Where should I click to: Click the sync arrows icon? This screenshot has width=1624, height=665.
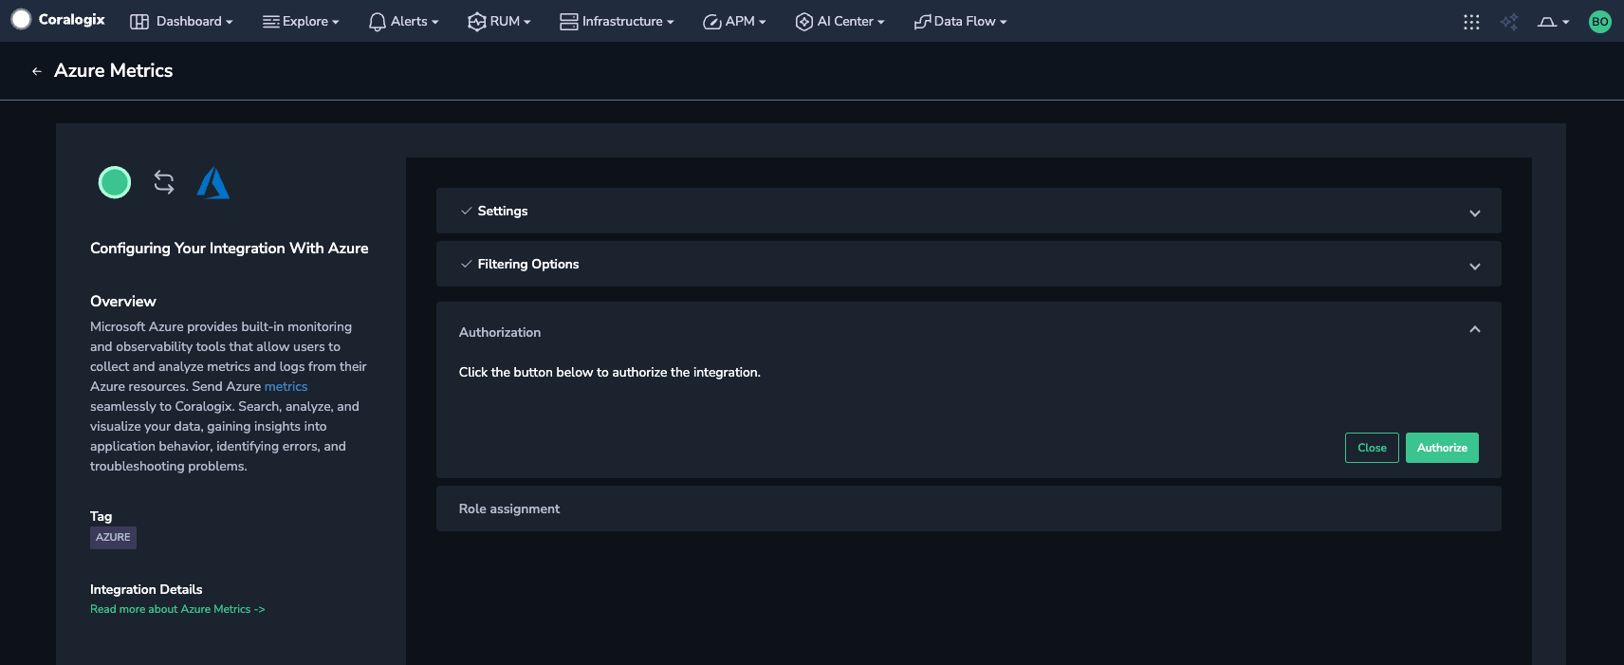click(164, 182)
